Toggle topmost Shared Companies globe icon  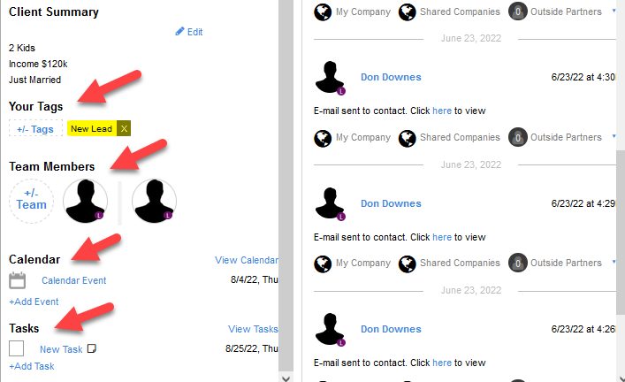407,12
